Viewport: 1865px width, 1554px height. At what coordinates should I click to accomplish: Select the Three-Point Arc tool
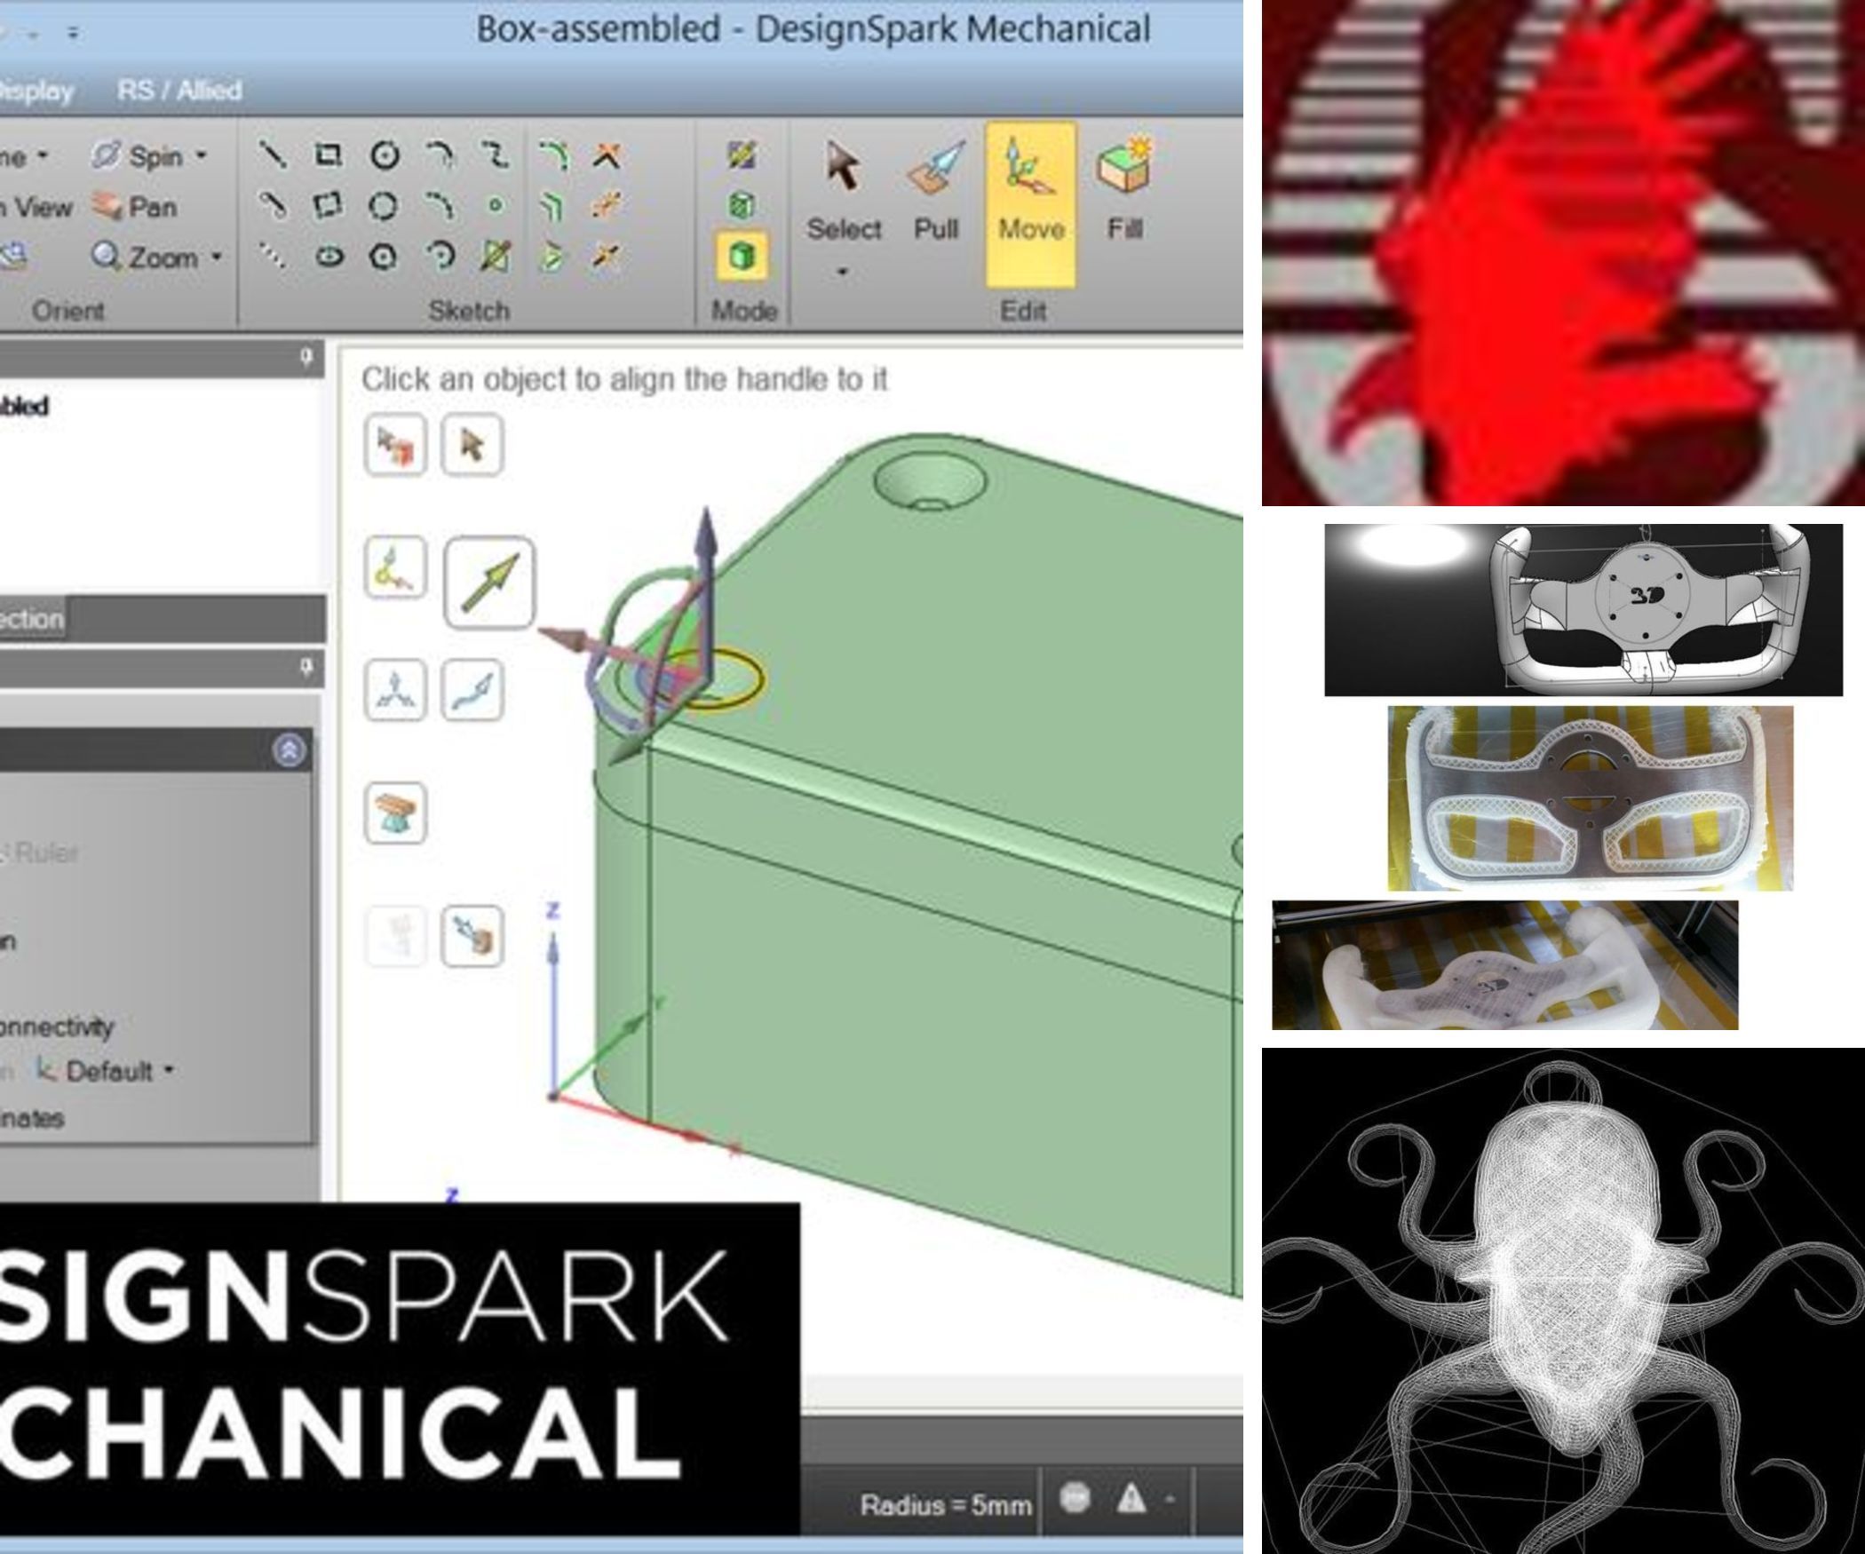pyautogui.click(x=439, y=207)
